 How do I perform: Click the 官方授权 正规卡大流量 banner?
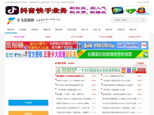pyautogui.click(x=41, y=54)
